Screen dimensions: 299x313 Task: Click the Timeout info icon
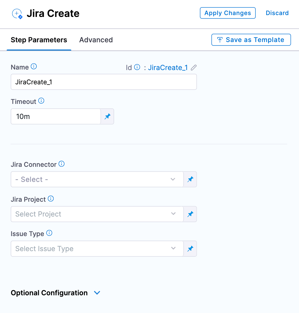tap(41, 101)
